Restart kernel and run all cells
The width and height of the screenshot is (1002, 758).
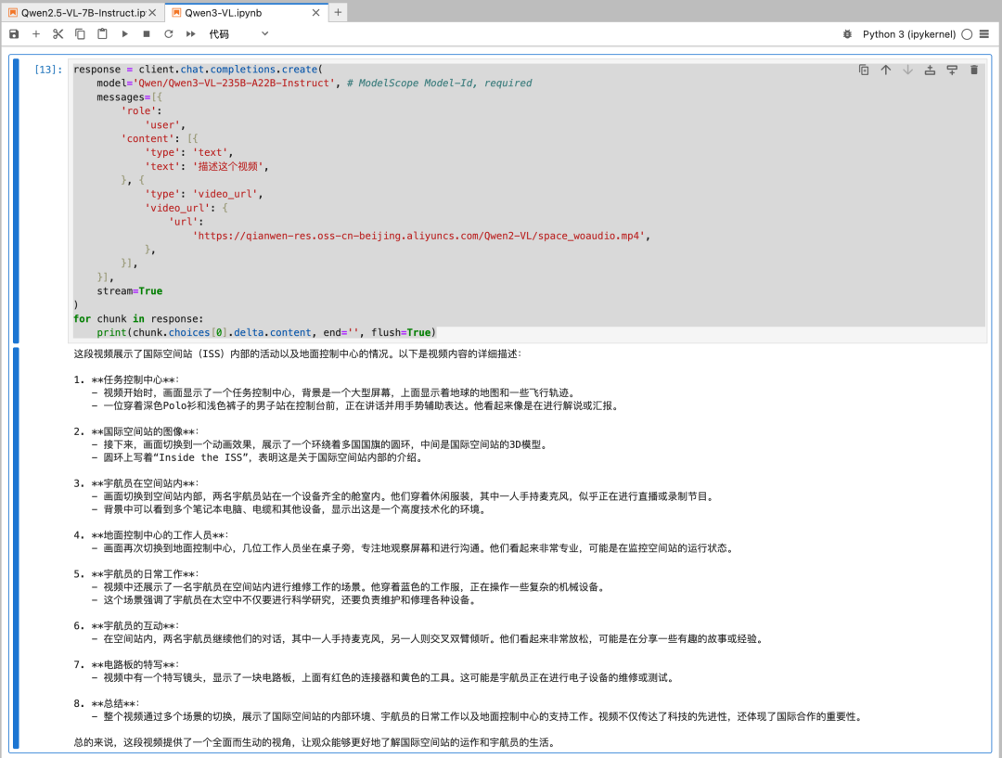pyautogui.click(x=190, y=34)
